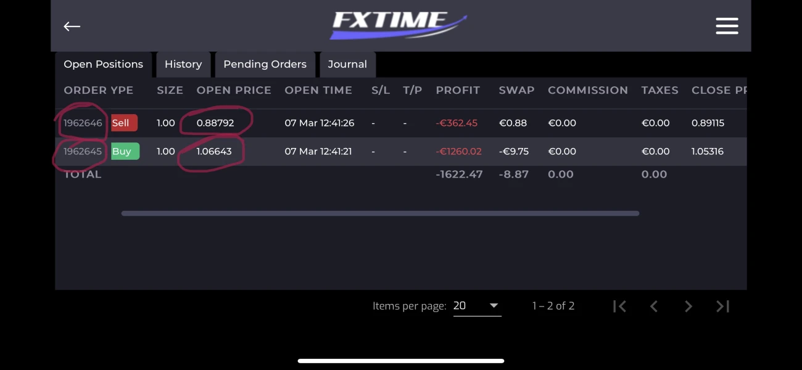Go to first page of results

pos(619,306)
